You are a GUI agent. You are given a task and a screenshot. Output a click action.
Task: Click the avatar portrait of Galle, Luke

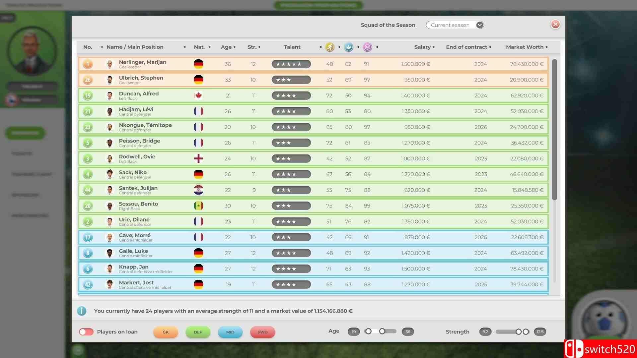tap(109, 253)
